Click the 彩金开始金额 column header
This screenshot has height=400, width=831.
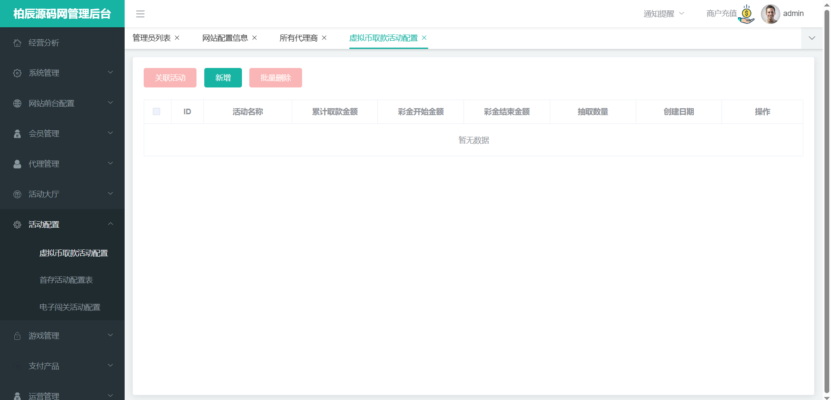(x=421, y=112)
